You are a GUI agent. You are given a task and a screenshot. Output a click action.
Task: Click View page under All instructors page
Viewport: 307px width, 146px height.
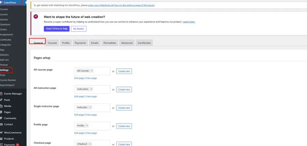[x=91, y=96]
